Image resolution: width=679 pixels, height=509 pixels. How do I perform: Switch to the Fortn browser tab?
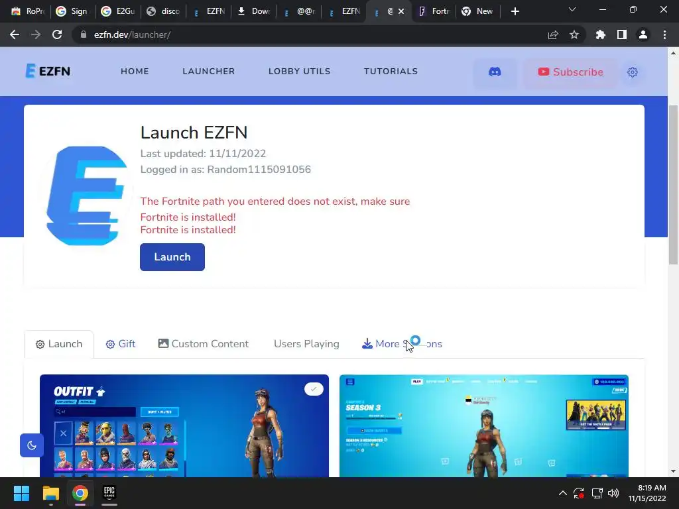[x=434, y=11]
